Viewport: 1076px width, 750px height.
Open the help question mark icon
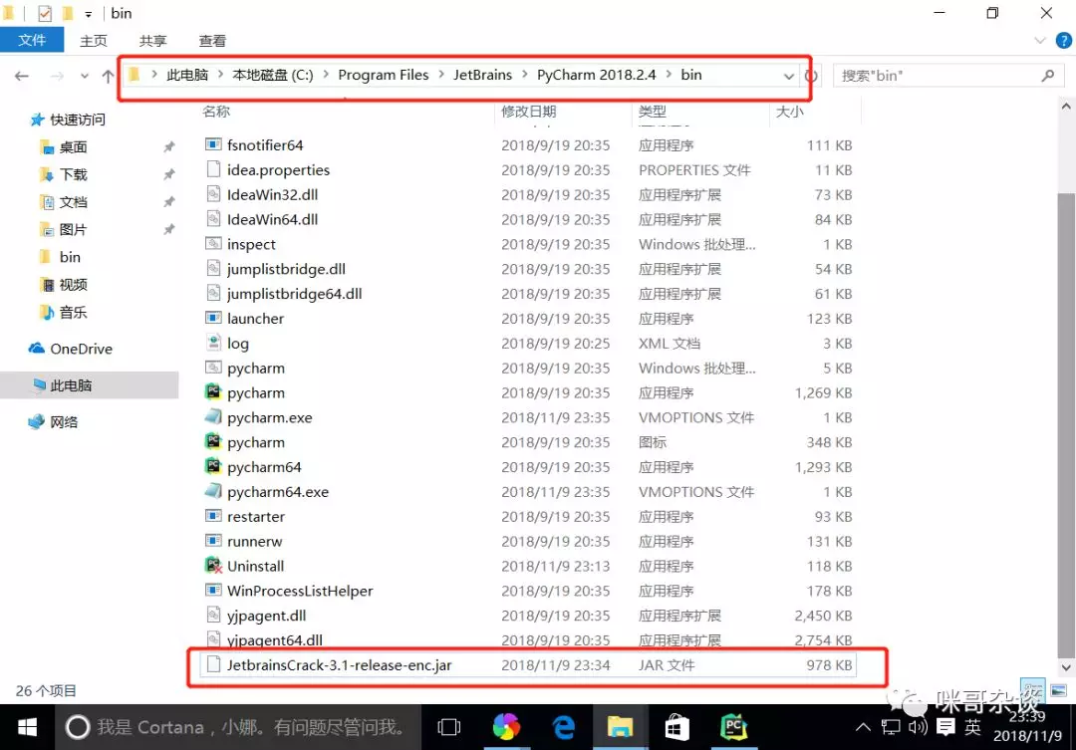[x=1064, y=41]
